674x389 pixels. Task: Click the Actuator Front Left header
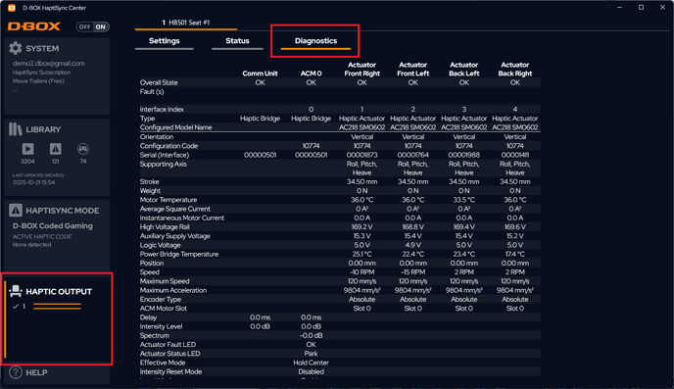(413, 70)
